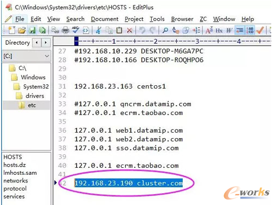Viewport: 275px width, 205px height.
Task: Click the Print toolbar icon
Action: click(65, 30)
